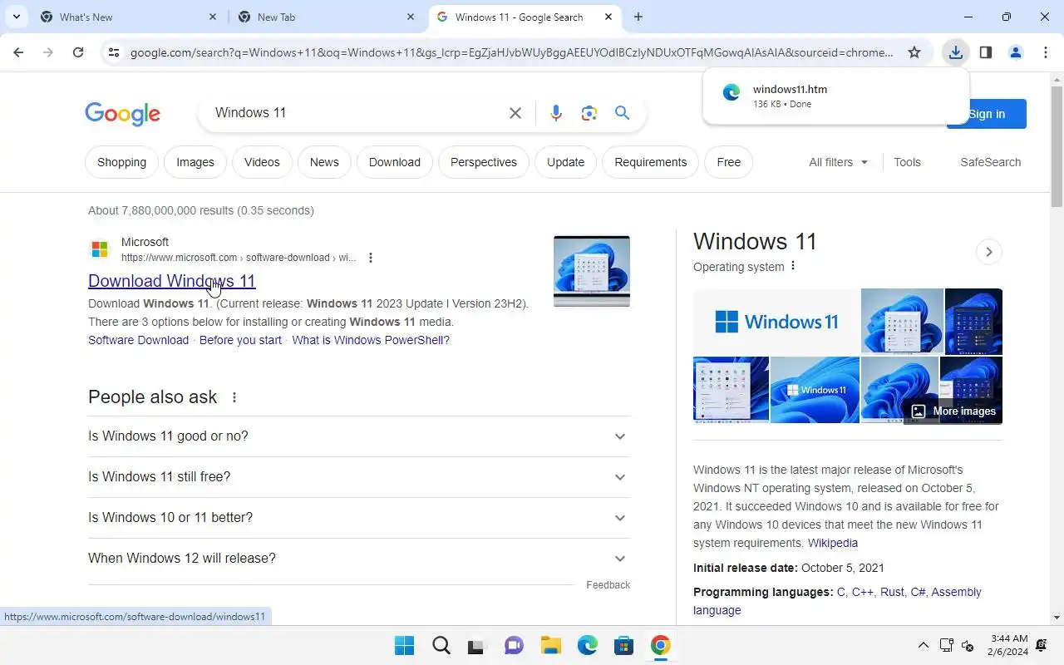Select the Perspectives filter chip

pyautogui.click(x=484, y=162)
